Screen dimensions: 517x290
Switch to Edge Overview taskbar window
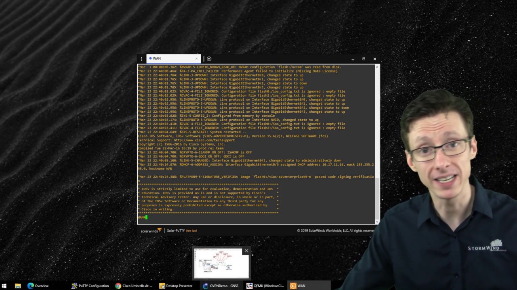click(x=39, y=286)
